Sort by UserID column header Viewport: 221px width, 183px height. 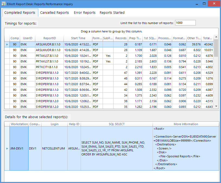[x=28, y=38]
